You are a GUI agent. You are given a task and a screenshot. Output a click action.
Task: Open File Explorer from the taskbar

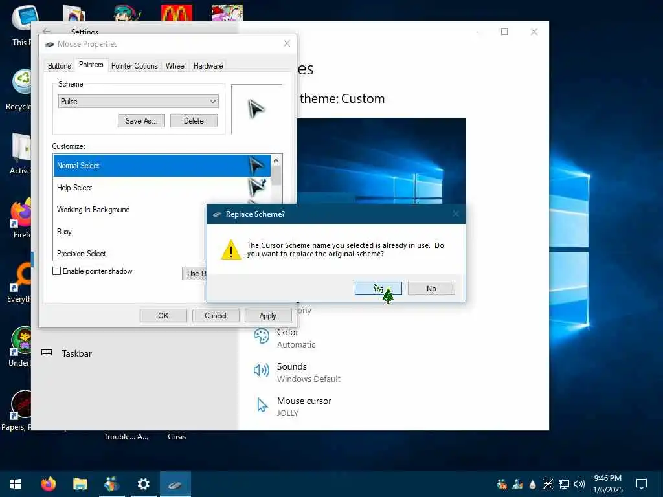click(x=80, y=484)
